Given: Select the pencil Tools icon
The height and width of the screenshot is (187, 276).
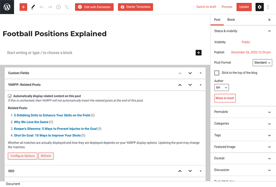Looking at the screenshot, I should tap(33, 7).
